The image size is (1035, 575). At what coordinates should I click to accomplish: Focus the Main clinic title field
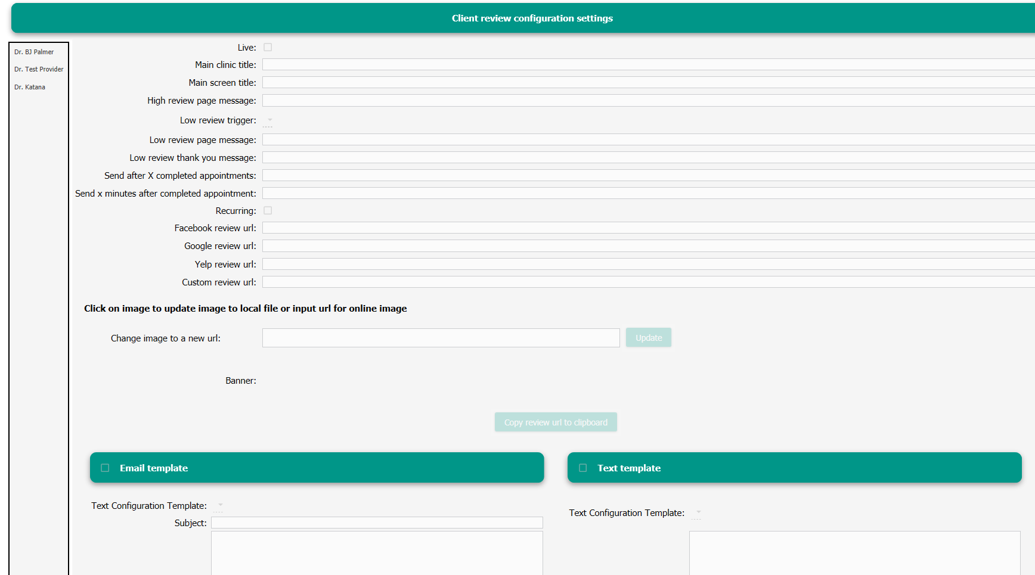[649, 64]
